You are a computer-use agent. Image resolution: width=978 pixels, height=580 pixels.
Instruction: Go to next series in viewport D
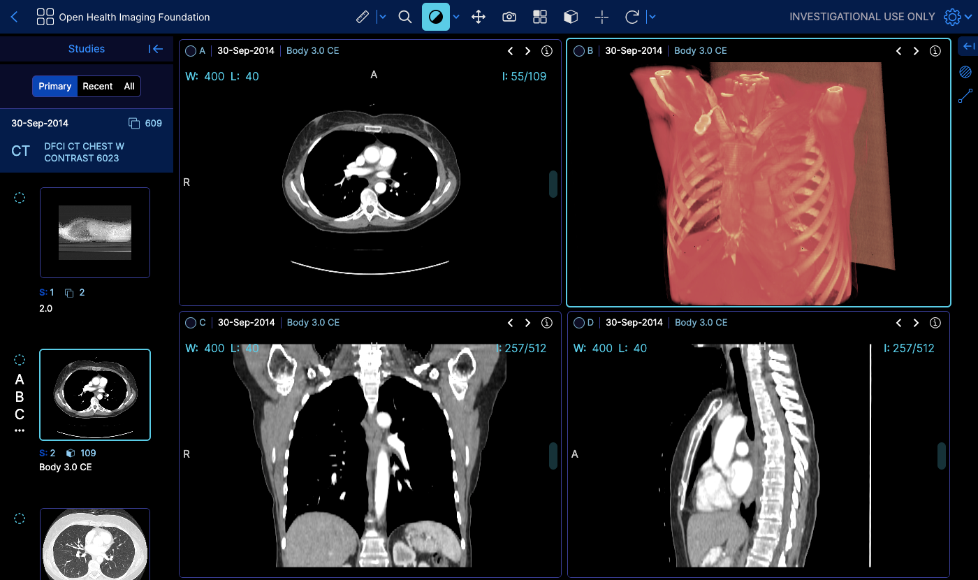point(917,323)
